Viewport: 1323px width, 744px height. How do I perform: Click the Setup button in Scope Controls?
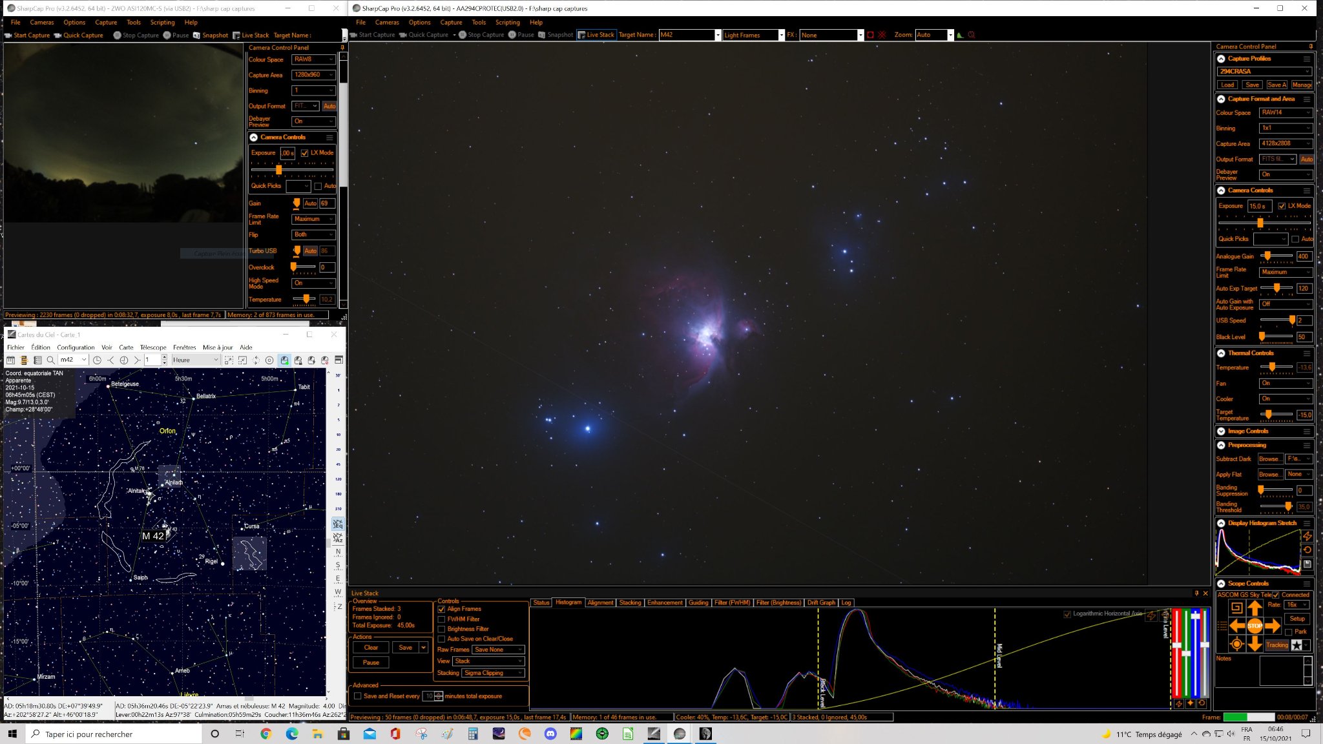pyautogui.click(x=1297, y=619)
